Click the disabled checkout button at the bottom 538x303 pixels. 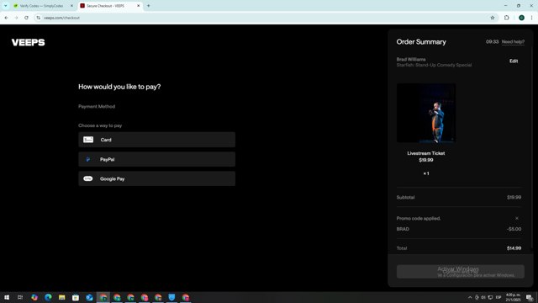coord(461,271)
